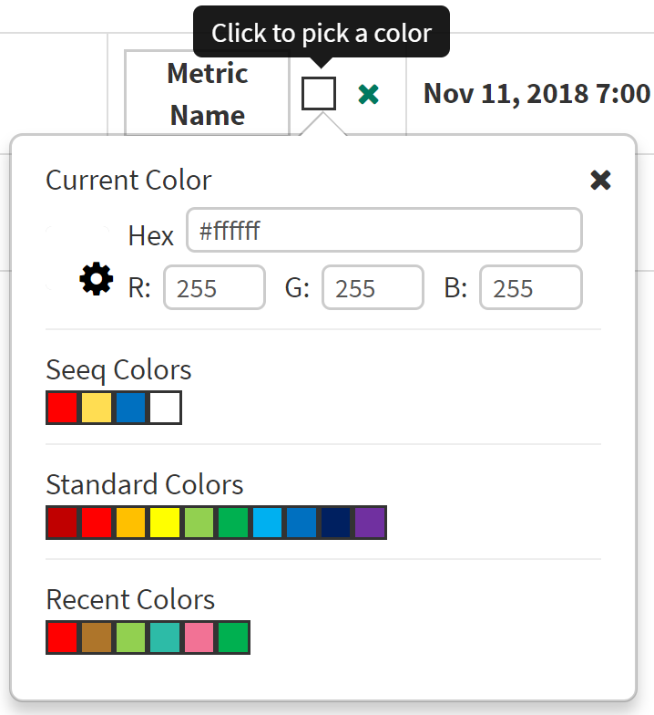Select yellow swatch in Seeq Colors
The image size is (654, 715).
[x=97, y=408]
